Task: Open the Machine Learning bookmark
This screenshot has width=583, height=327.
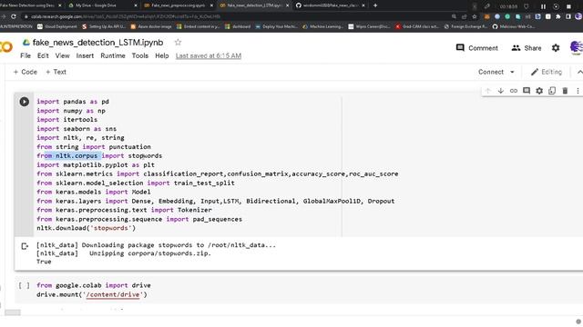Action: pos(322,26)
